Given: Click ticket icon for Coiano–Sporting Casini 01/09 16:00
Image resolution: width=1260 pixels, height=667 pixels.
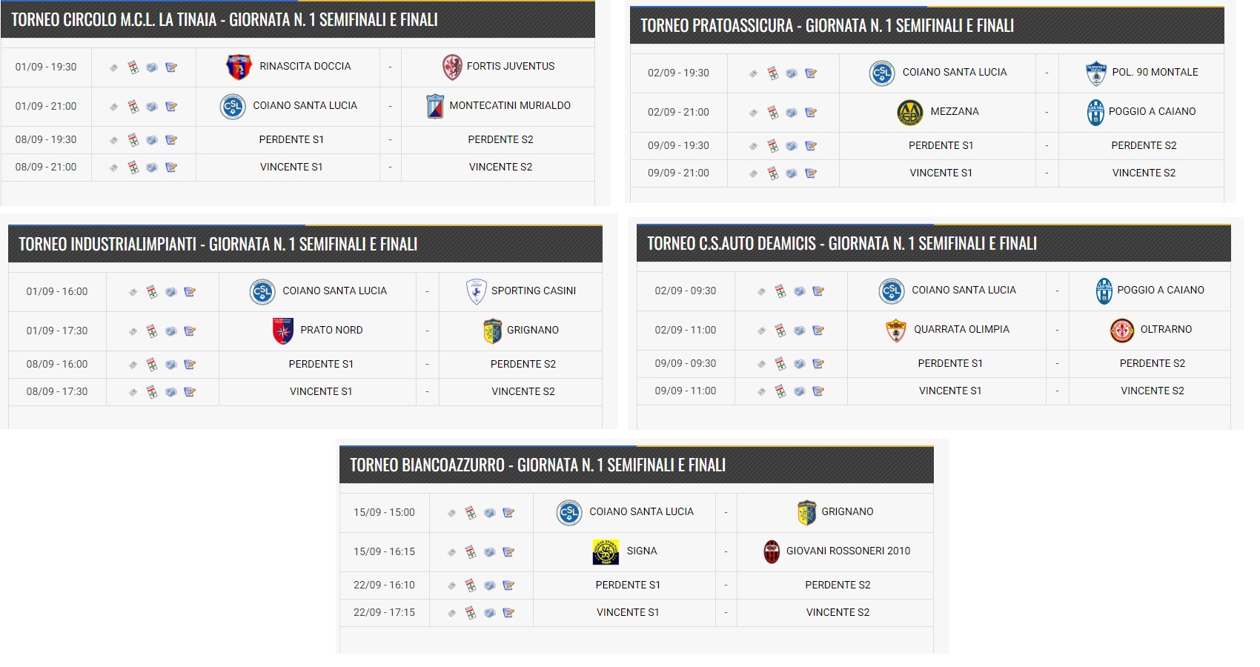Looking at the screenshot, I should tap(133, 292).
